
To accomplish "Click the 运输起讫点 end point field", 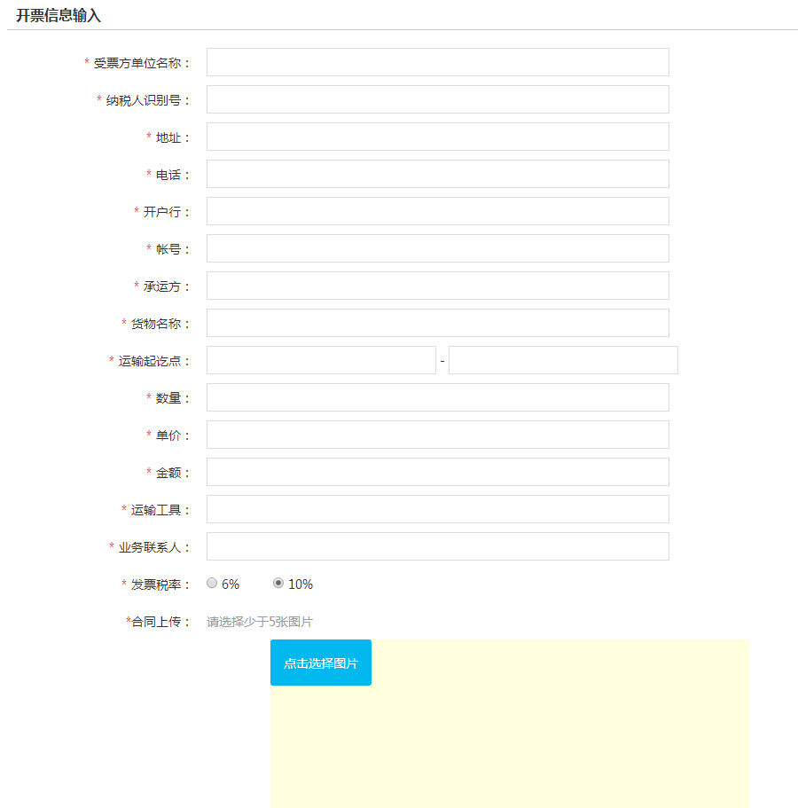I will [x=563, y=360].
